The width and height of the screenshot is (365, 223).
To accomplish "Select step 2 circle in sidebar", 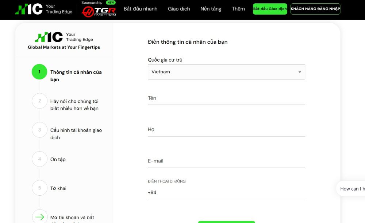I will coord(39,101).
